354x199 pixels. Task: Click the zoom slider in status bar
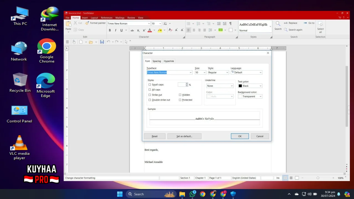(318, 178)
